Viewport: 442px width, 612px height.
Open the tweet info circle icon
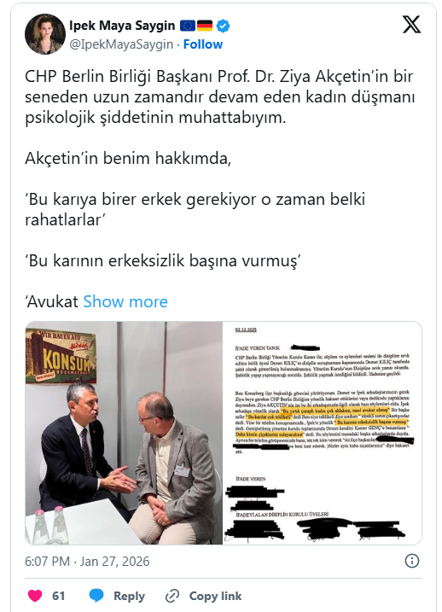pyautogui.click(x=412, y=561)
